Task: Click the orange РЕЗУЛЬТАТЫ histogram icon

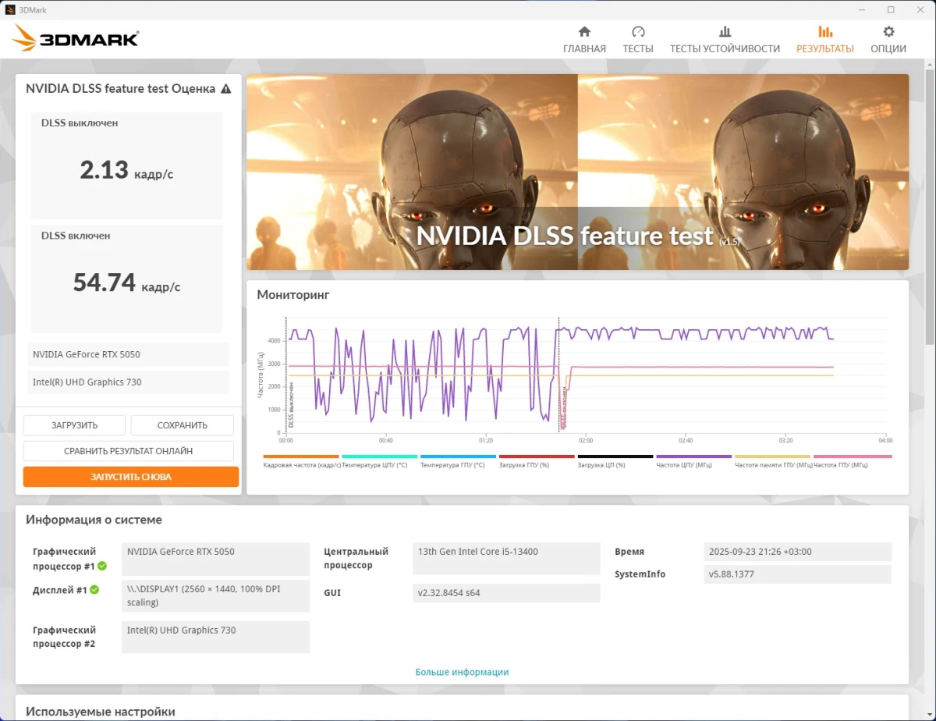Action: coord(824,33)
